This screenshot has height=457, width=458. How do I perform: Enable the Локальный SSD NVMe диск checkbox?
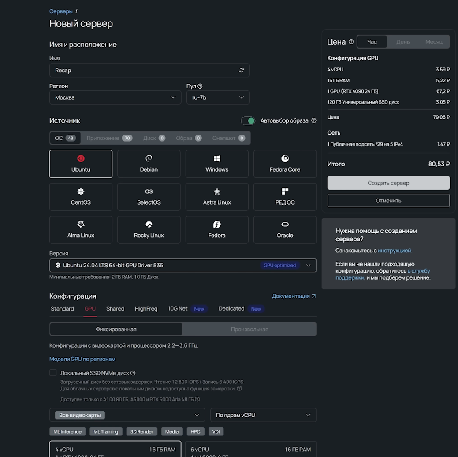click(x=52, y=372)
